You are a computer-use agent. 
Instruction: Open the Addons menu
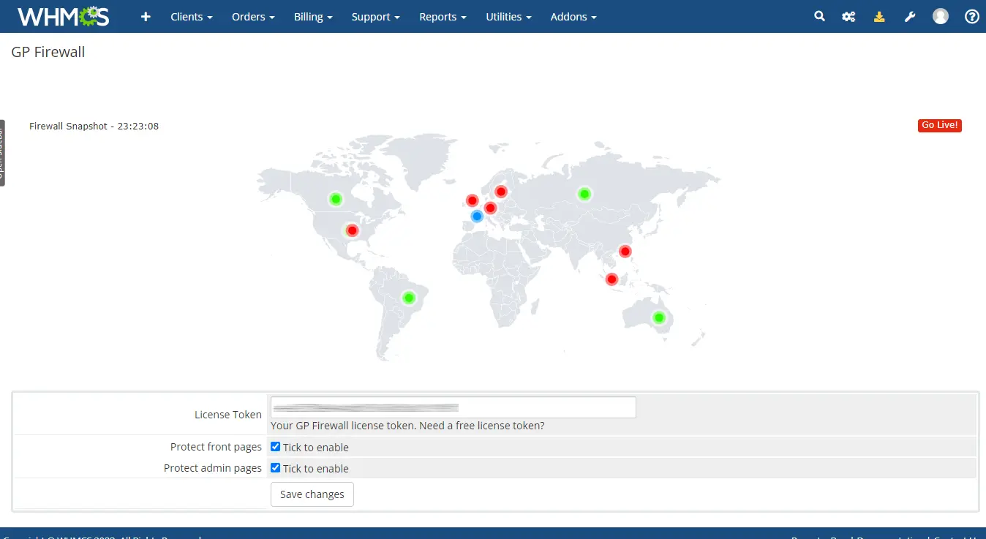pos(573,17)
